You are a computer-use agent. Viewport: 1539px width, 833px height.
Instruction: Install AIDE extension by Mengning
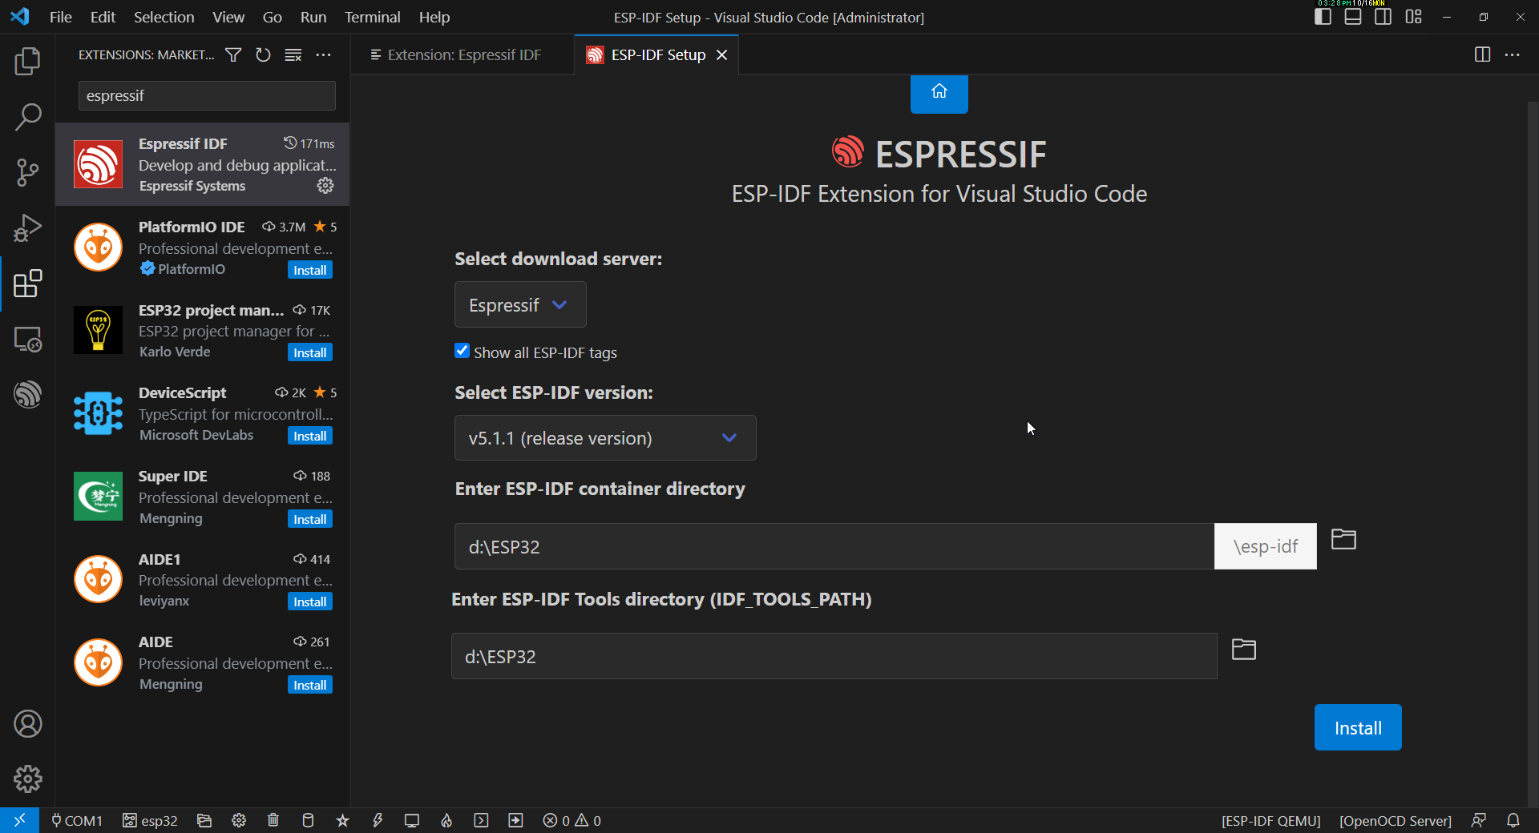click(x=309, y=685)
